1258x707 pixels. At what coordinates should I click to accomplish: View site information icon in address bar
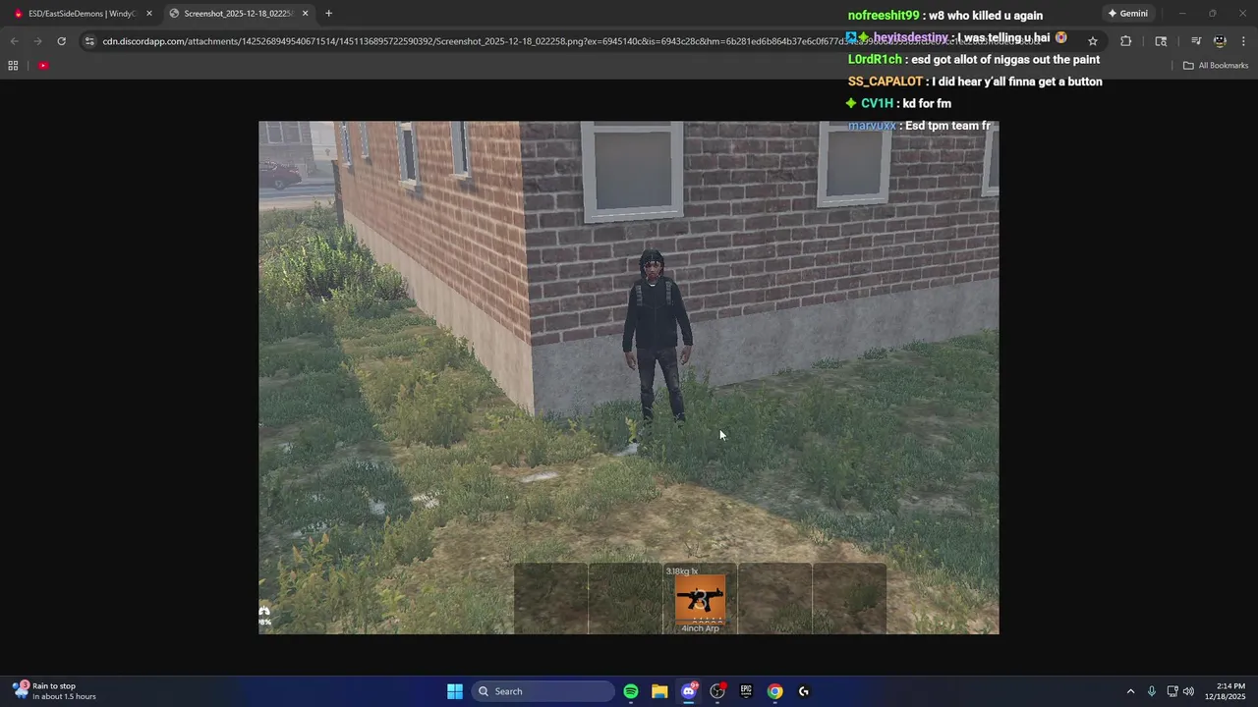tap(89, 41)
